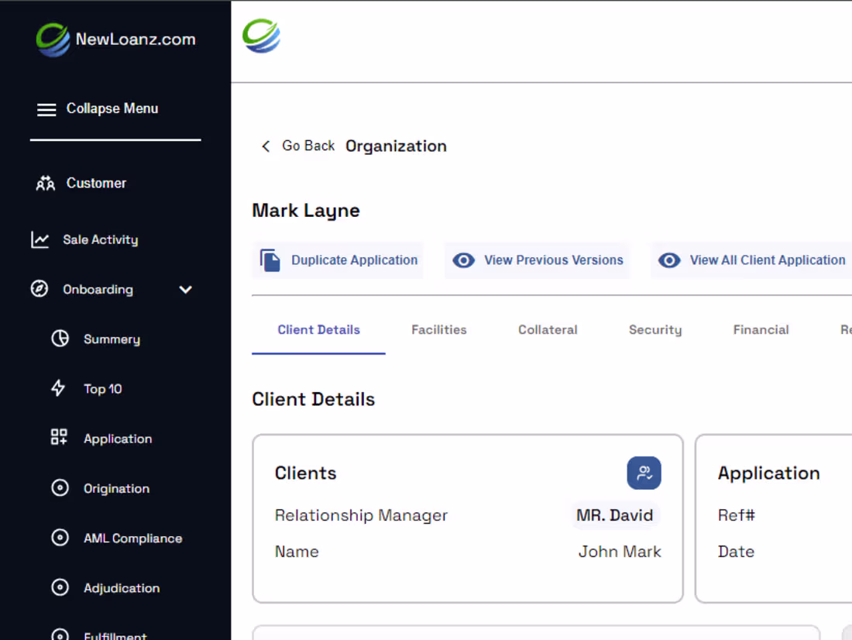Click the Customer people icon in sidebar
Image resolution: width=852 pixels, height=640 pixels.
tap(46, 184)
